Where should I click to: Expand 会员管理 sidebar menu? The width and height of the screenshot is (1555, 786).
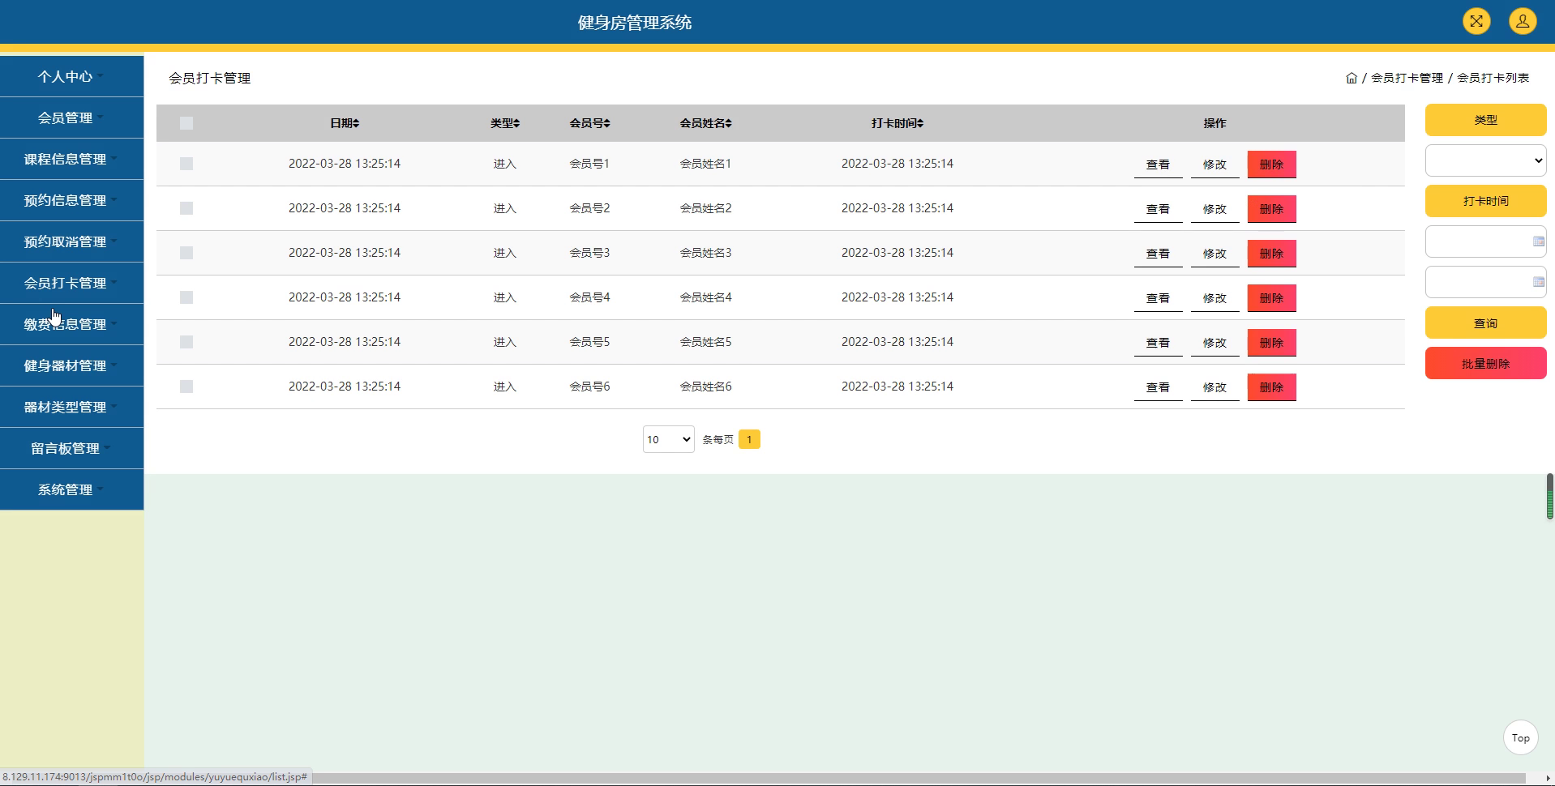click(x=71, y=117)
